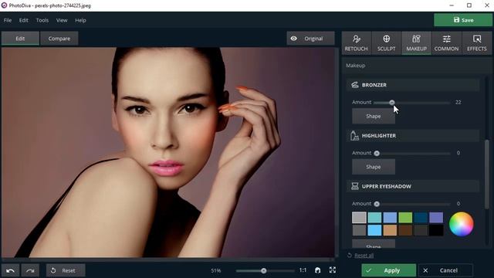The height and width of the screenshot is (278, 494).
Task: Select the purple eyeshadow swatch
Action: tap(436, 218)
